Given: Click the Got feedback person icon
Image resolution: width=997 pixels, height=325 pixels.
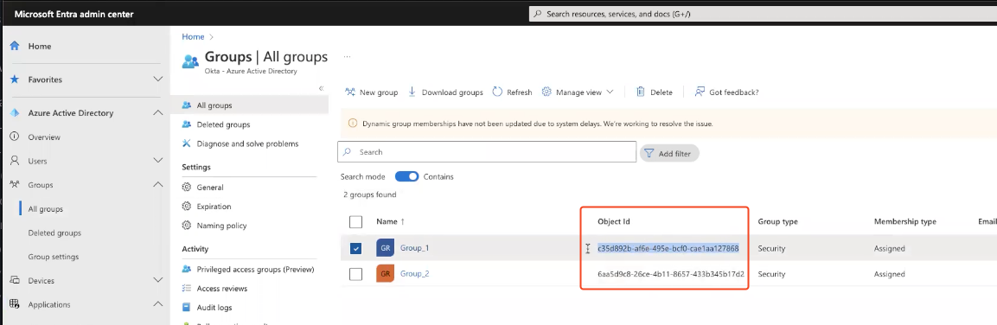Looking at the screenshot, I should (700, 92).
